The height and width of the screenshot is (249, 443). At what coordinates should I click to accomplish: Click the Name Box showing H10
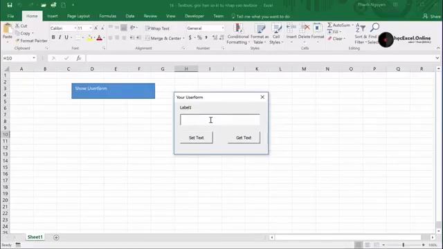click(x=17, y=58)
